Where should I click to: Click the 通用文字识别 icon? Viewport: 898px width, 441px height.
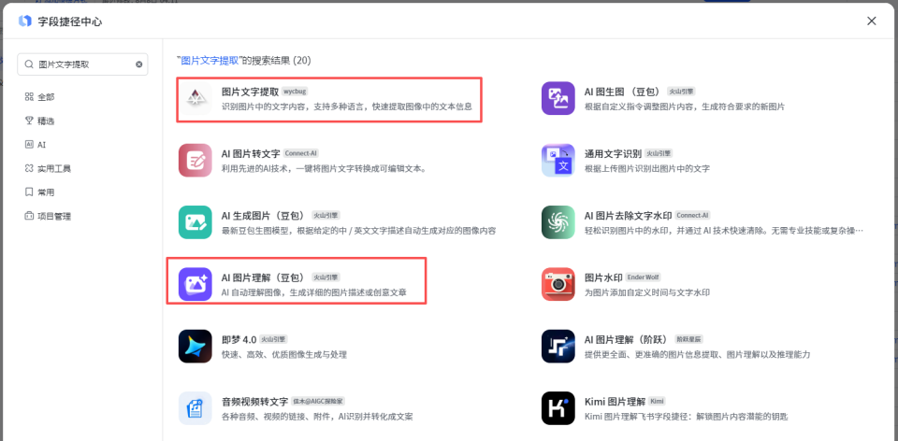(x=558, y=161)
